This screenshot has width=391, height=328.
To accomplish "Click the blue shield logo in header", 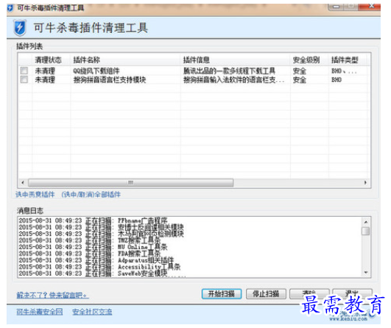I will click(20, 27).
